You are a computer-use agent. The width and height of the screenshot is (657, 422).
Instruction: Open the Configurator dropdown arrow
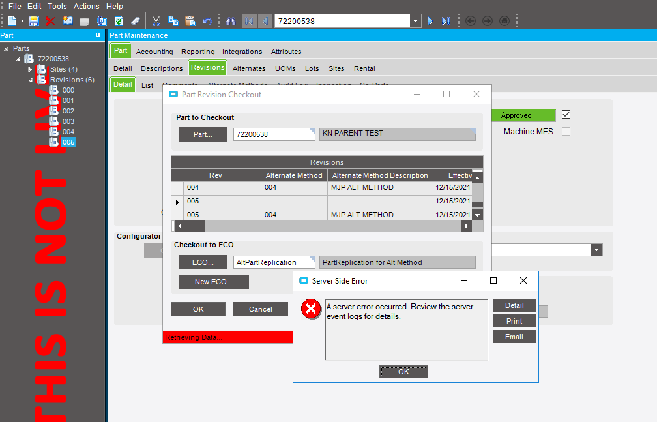[x=597, y=250]
